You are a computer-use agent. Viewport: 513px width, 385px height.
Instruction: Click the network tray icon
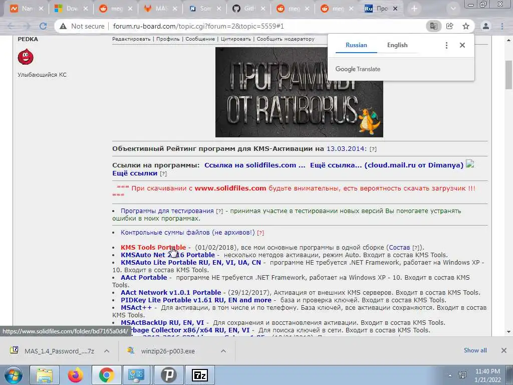point(462,375)
